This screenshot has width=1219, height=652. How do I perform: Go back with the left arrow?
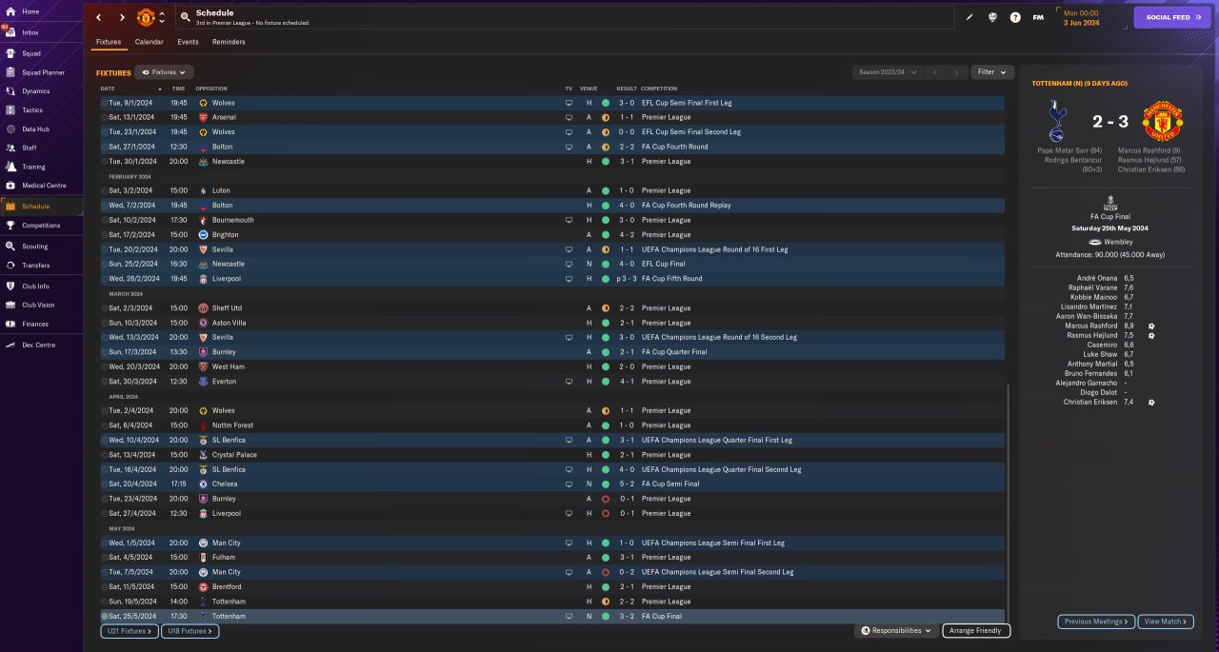tap(98, 17)
